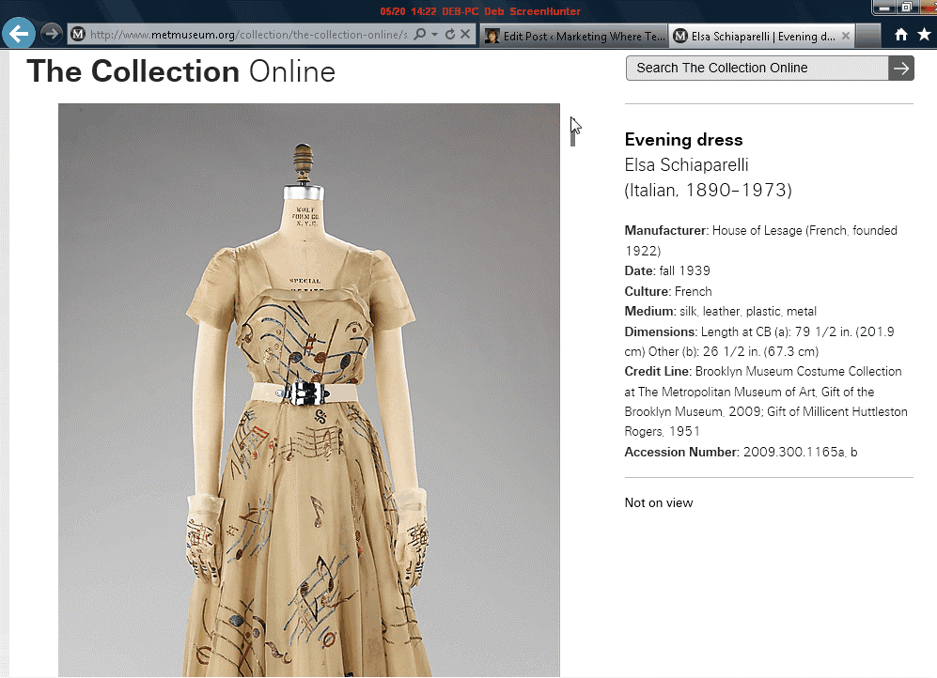
Task: Click The Collection Online page heading
Action: [180, 71]
